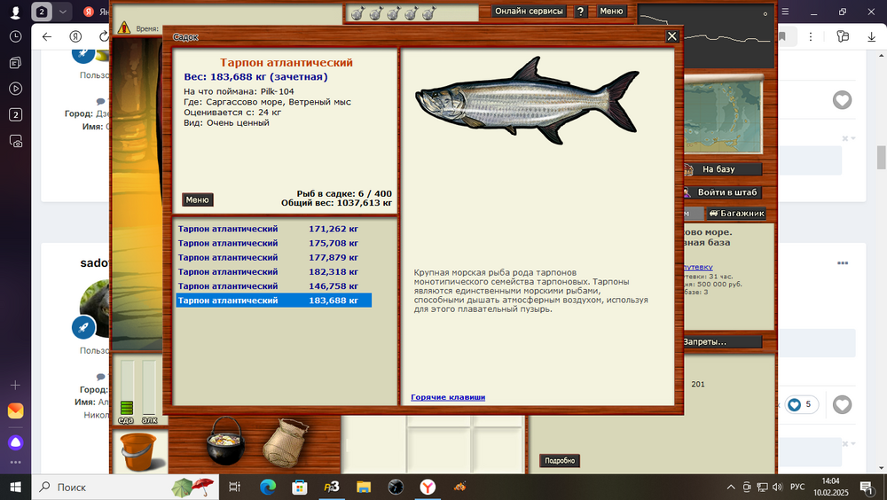887x500 pixels.
Task: Click the Багажник button
Action: coord(735,214)
